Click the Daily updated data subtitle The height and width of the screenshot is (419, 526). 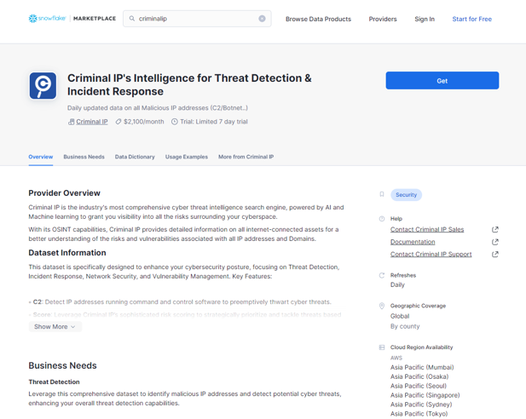tap(158, 108)
